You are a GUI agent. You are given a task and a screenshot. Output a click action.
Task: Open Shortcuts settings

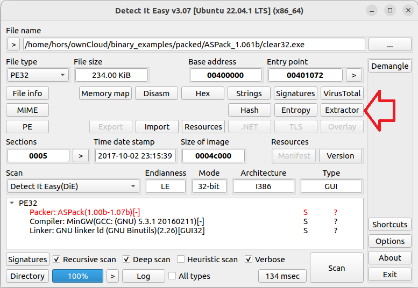click(x=389, y=225)
